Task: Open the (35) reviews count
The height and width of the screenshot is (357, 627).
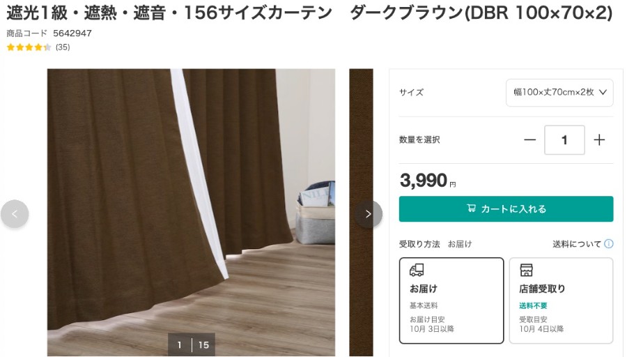Action: [x=63, y=47]
